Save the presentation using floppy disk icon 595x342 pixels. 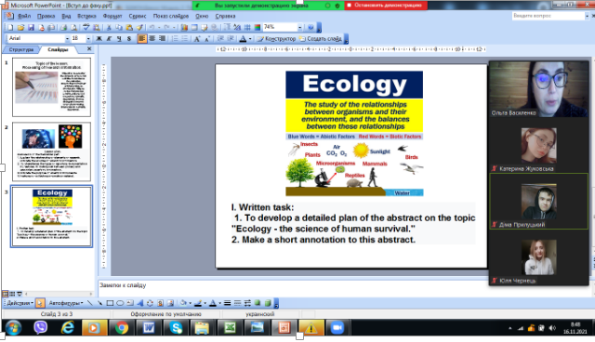pyautogui.click(x=31, y=27)
